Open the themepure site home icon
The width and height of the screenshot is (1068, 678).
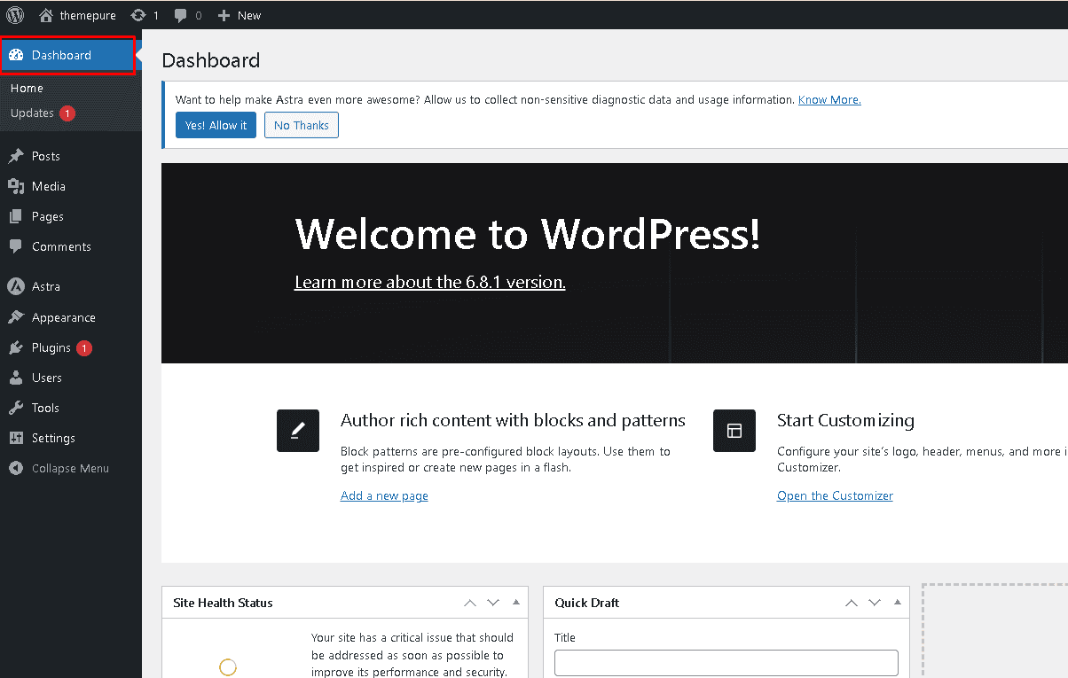tap(47, 15)
